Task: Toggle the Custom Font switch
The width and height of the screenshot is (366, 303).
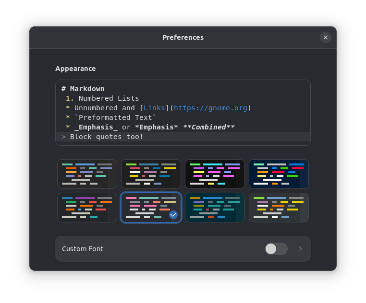Action: (276, 249)
